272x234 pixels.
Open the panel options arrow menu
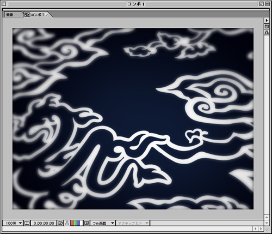267,20
